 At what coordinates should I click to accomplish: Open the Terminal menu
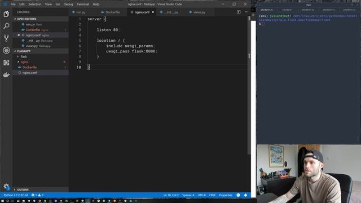(x=83, y=4)
